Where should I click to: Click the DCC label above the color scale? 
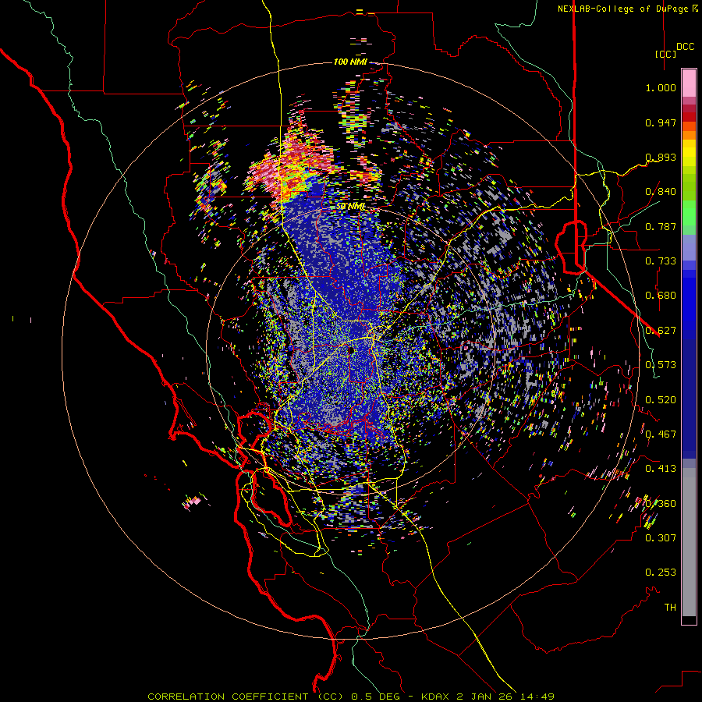pyautogui.click(x=685, y=47)
